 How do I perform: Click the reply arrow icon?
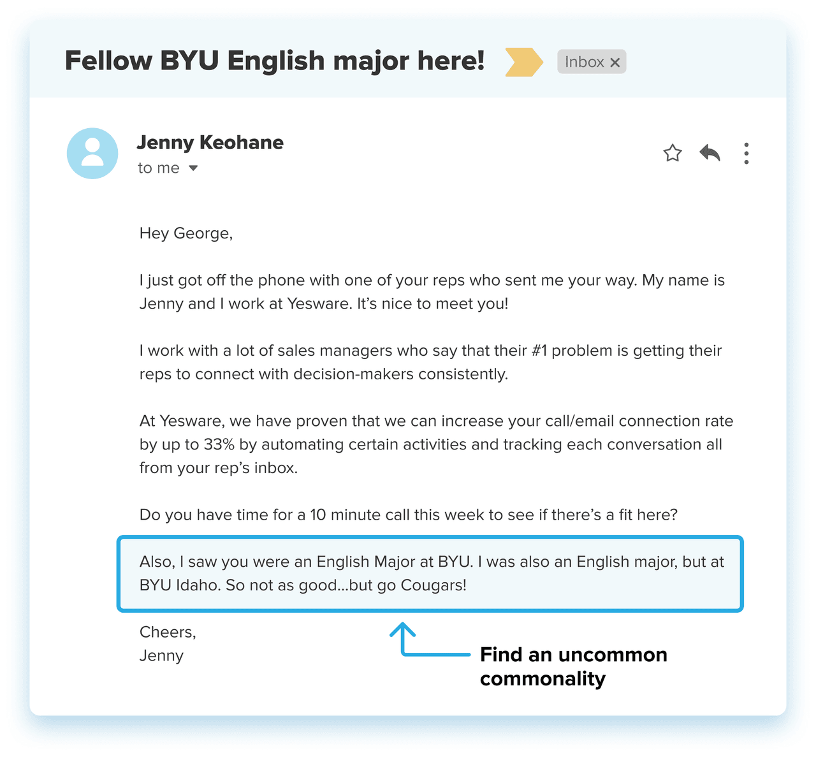(710, 153)
